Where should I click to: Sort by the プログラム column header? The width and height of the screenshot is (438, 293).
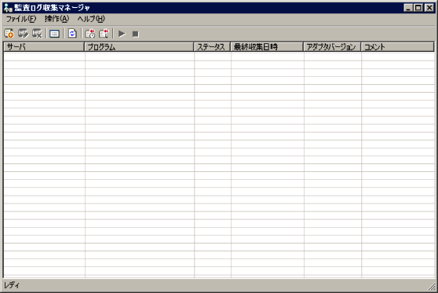point(139,47)
